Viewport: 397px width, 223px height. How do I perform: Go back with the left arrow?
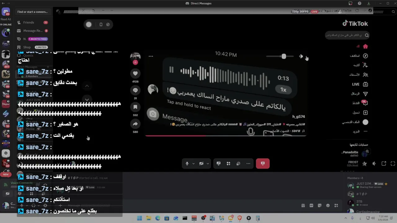point(3,3)
